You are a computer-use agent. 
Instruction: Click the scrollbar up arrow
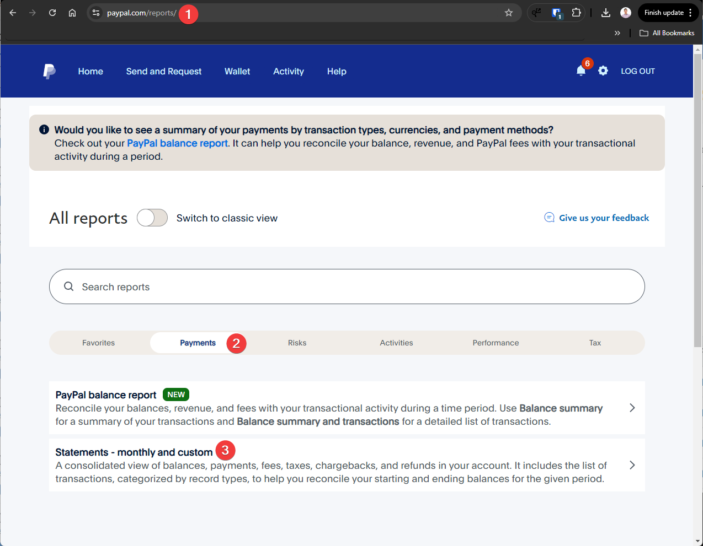coord(698,49)
